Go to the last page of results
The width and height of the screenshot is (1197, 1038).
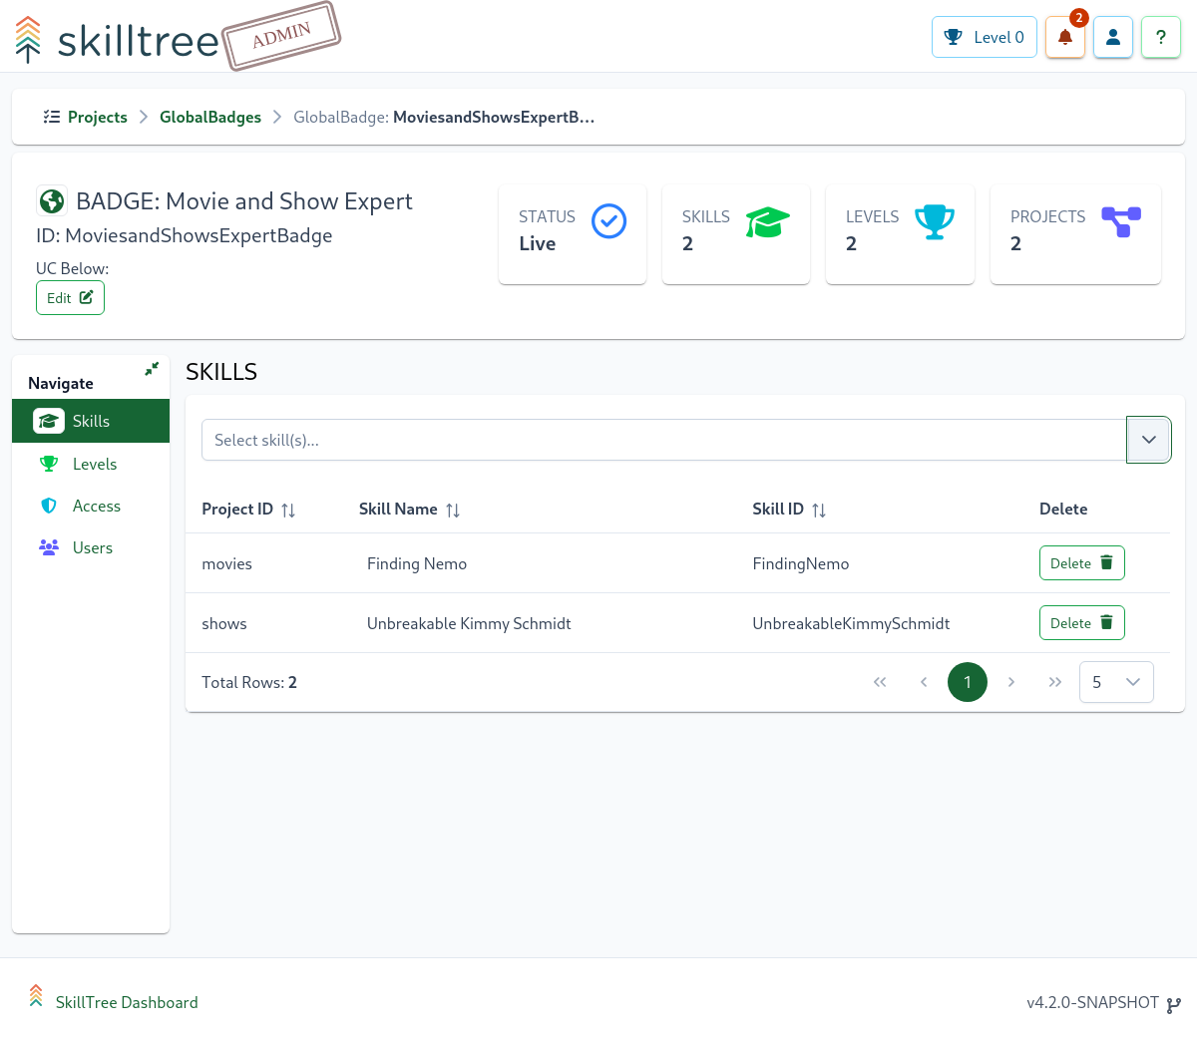[x=1054, y=682]
